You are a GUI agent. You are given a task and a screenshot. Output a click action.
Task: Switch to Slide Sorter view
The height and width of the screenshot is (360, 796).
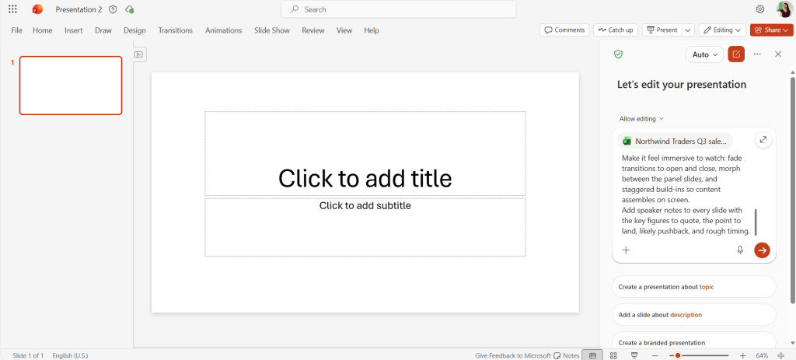pos(613,355)
